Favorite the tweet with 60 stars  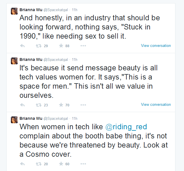point(61,164)
